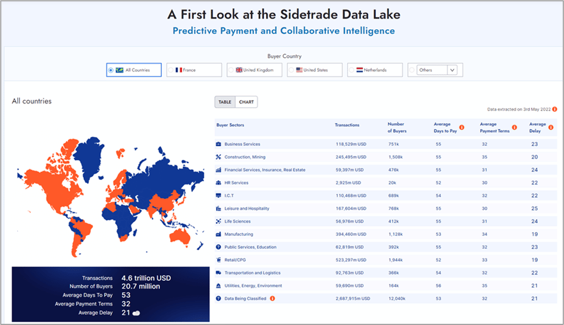Click the Business Services row label
564x325 pixels.
[242, 144]
